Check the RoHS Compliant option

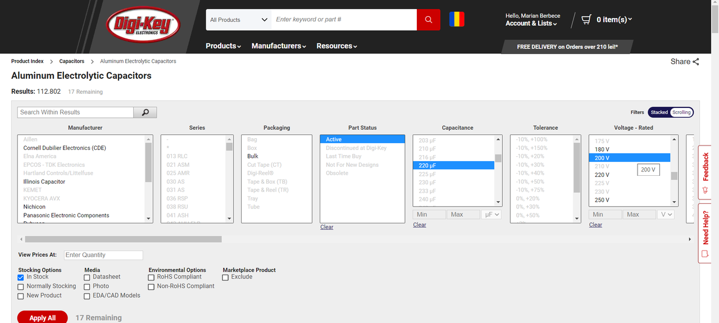coord(151,277)
